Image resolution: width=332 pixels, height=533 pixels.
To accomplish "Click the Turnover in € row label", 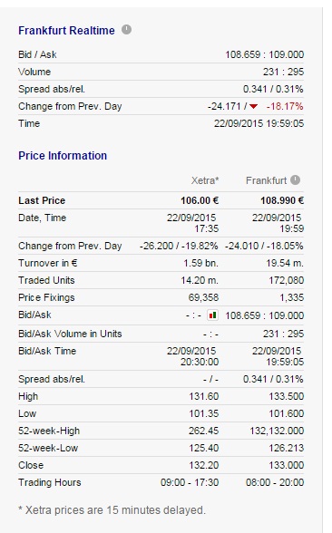I will point(48,263).
